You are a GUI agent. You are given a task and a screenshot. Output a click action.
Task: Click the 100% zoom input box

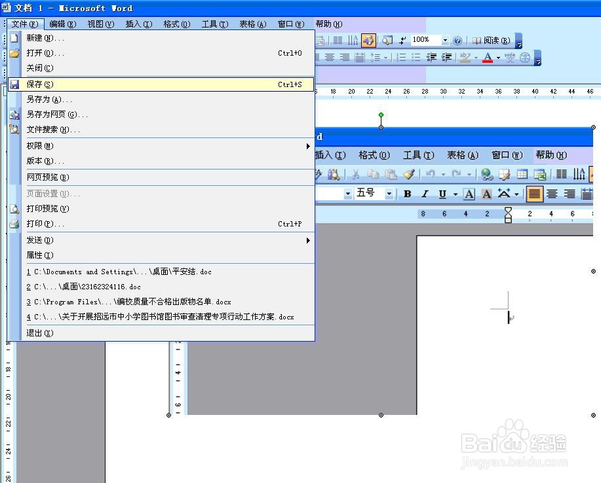click(x=426, y=40)
